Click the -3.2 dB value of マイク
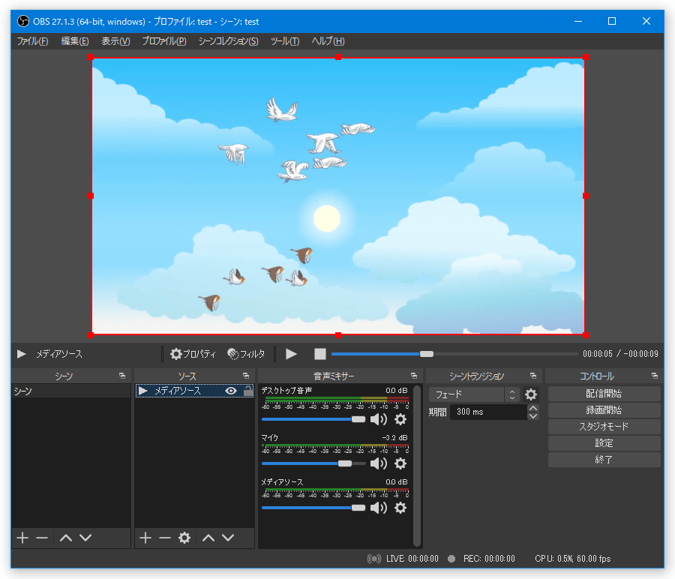The height and width of the screenshot is (579, 675). (394, 437)
